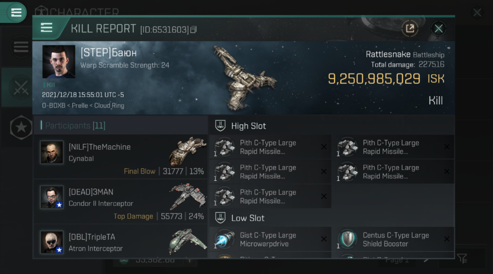This screenshot has width=493, height=274.
Task: Click the O-BDXB system location link
Action: coord(53,105)
